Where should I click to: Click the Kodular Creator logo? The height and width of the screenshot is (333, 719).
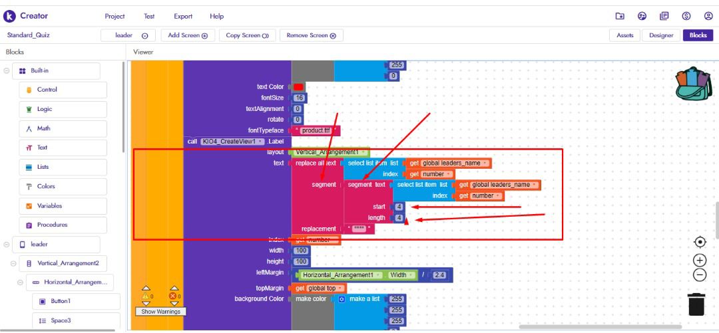click(9, 16)
